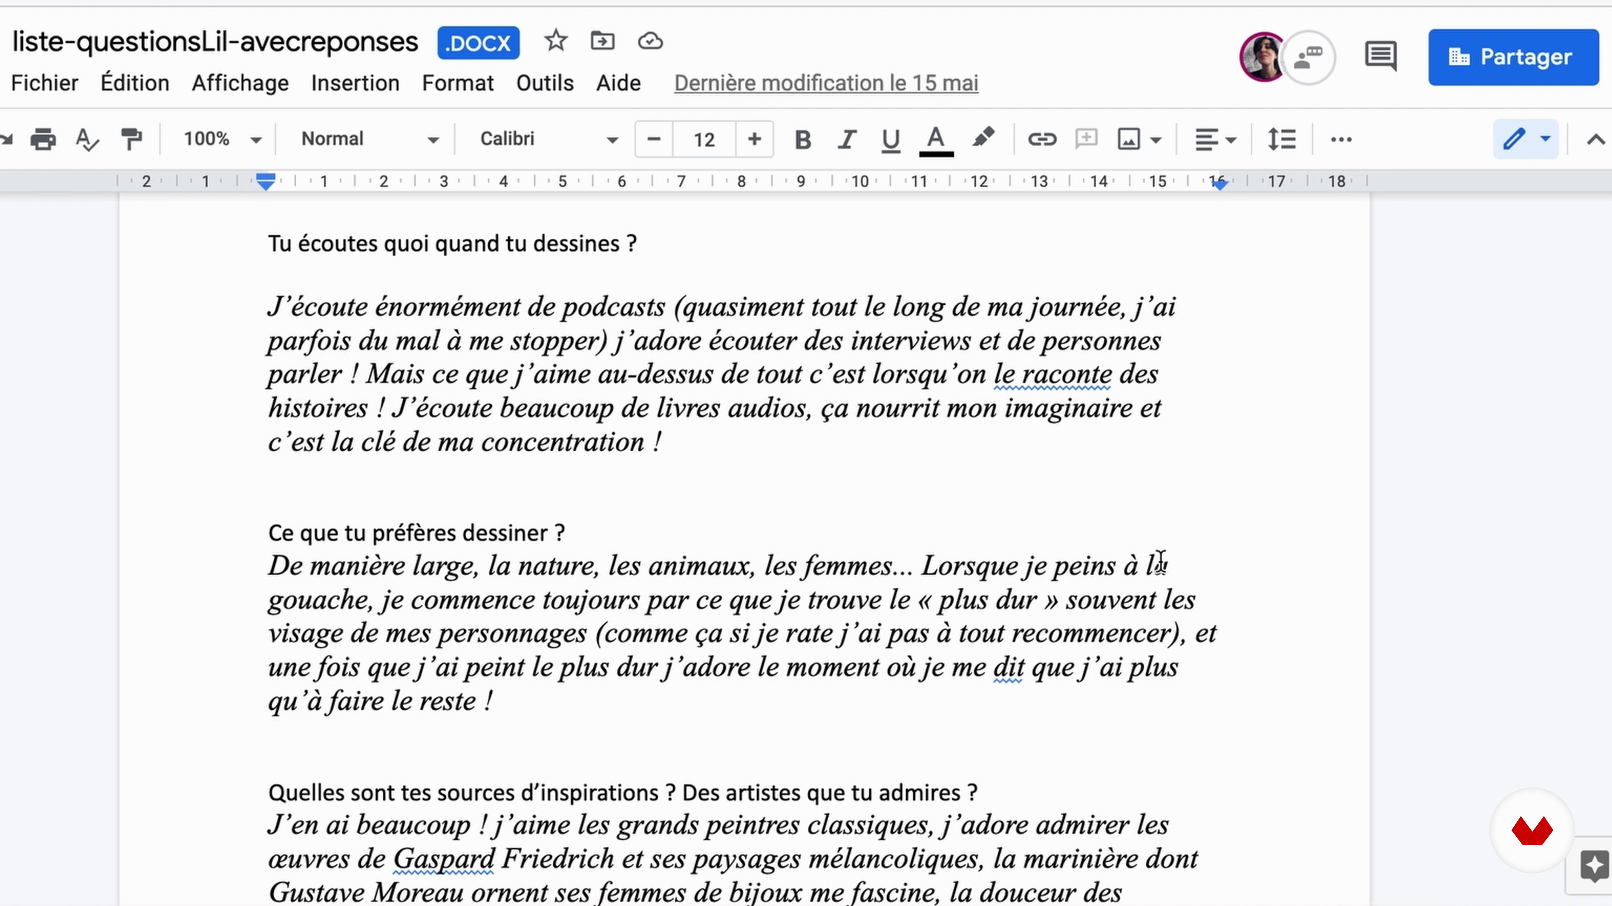This screenshot has width=1612, height=906.
Task: Open the text color picker
Action: click(x=936, y=139)
